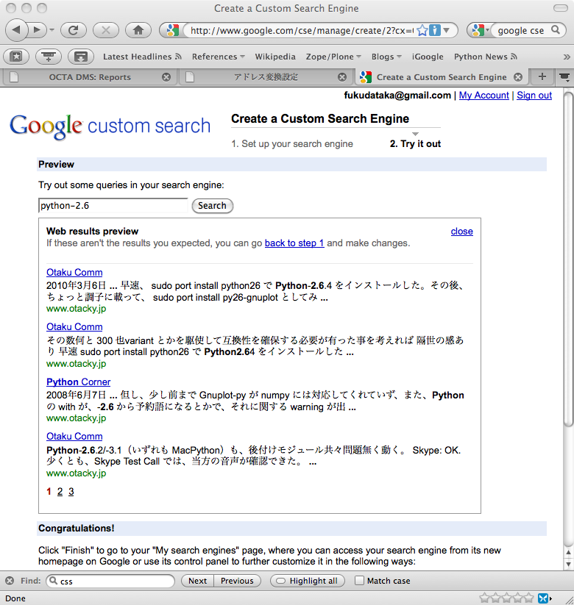This screenshot has height=605, width=574.
Task: Go to the Home page
Action: coord(138,30)
